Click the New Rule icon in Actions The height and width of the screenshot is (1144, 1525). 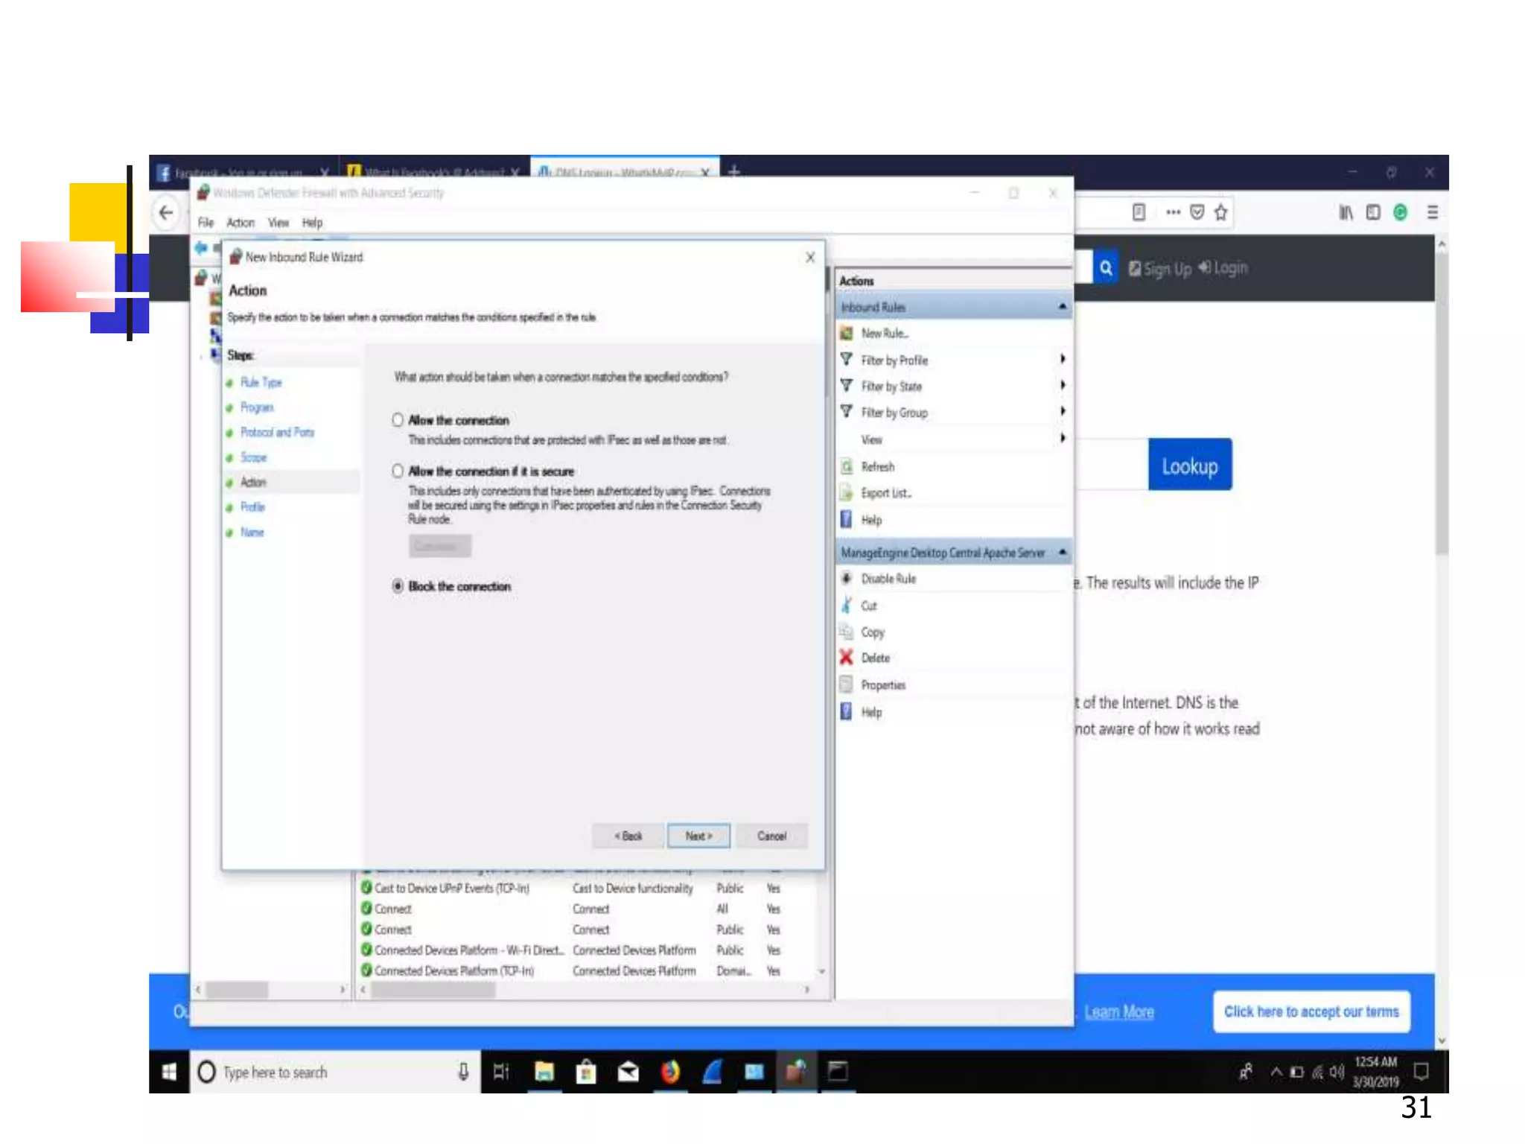[x=846, y=333]
